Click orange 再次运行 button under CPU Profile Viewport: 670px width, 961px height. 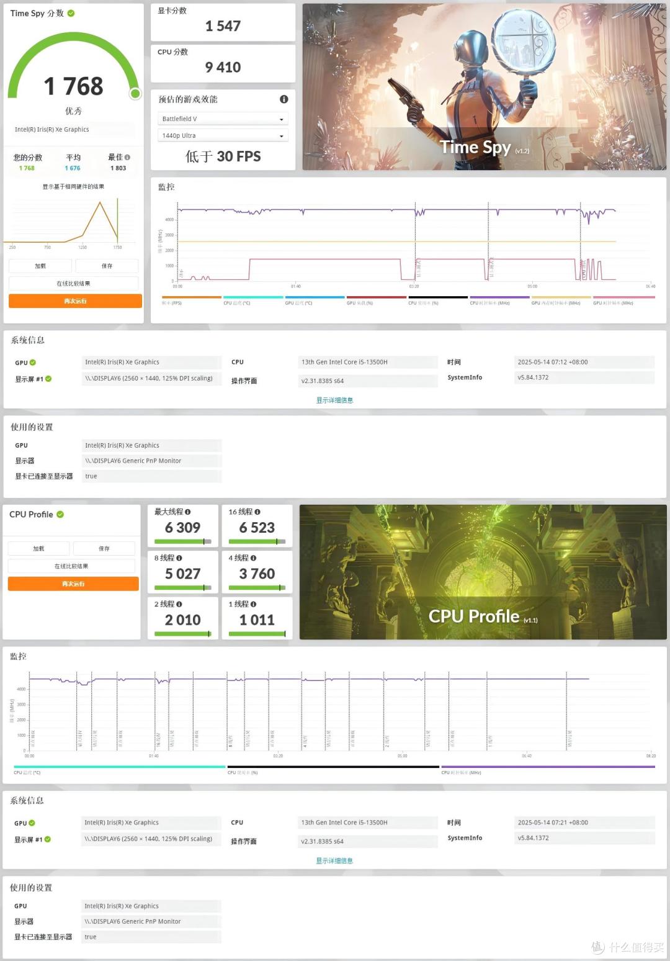[x=73, y=584]
